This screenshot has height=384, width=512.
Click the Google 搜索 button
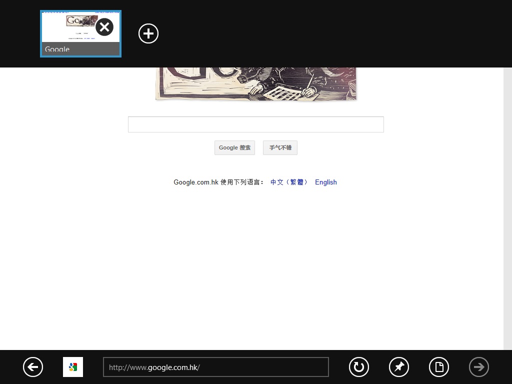pyautogui.click(x=234, y=147)
